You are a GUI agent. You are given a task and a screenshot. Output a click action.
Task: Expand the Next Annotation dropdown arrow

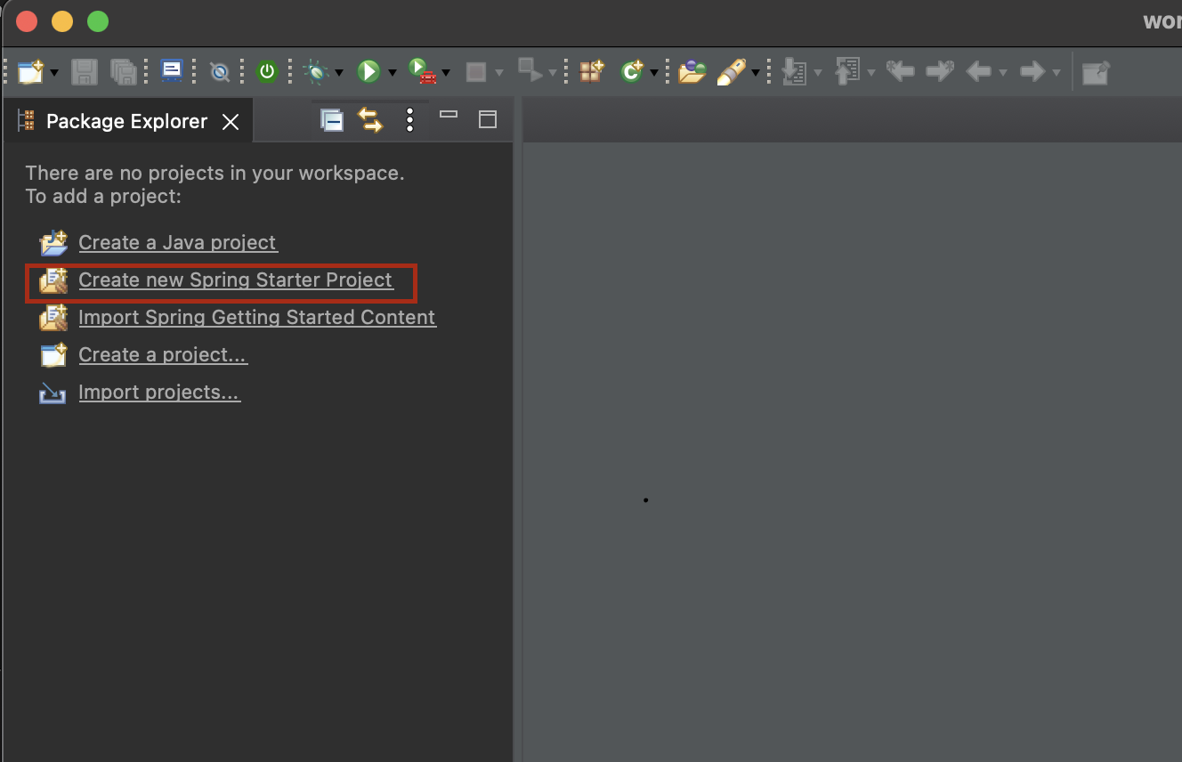(x=818, y=73)
